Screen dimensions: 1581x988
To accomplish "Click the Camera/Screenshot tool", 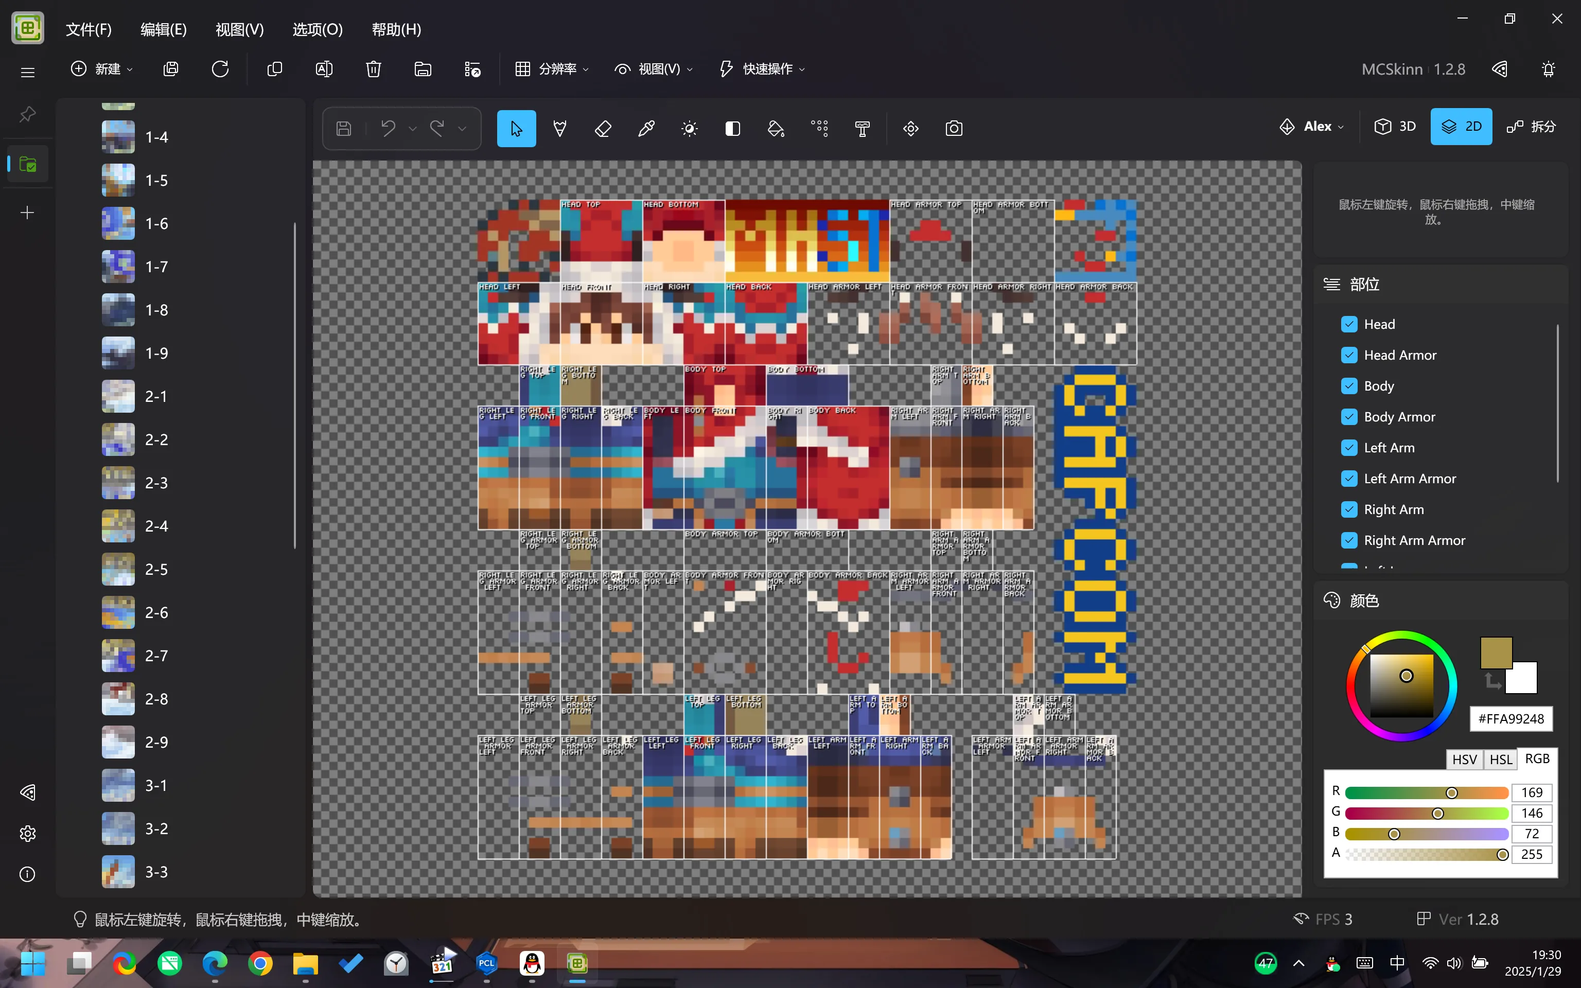I will point(954,128).
